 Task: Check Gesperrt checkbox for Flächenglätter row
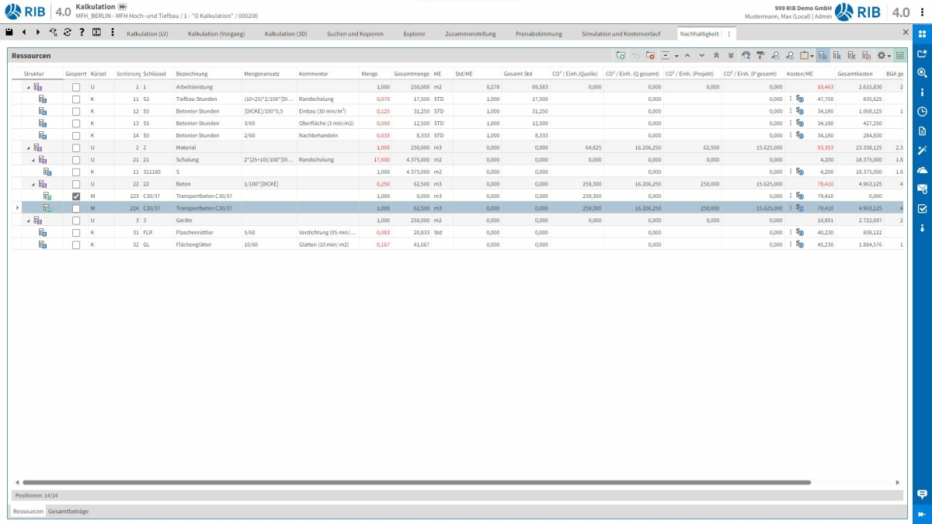pos(76,245)
